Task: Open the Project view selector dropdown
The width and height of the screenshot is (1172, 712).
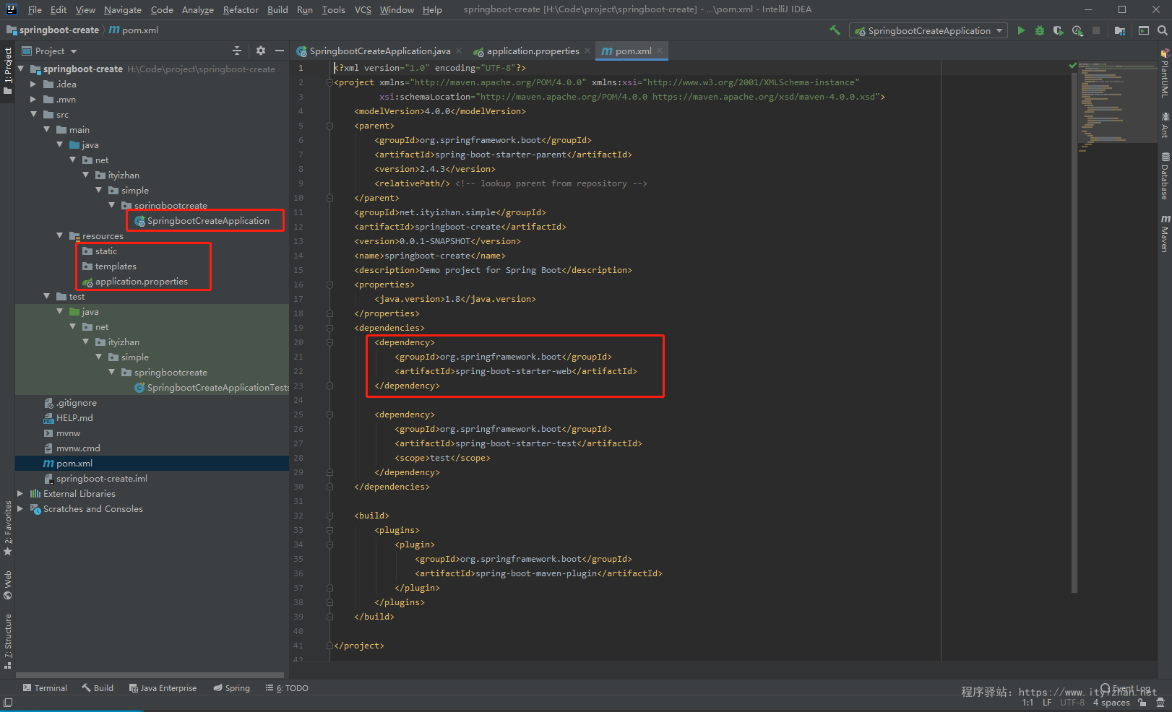Action: pyautogui.click(x=49, y=51)
